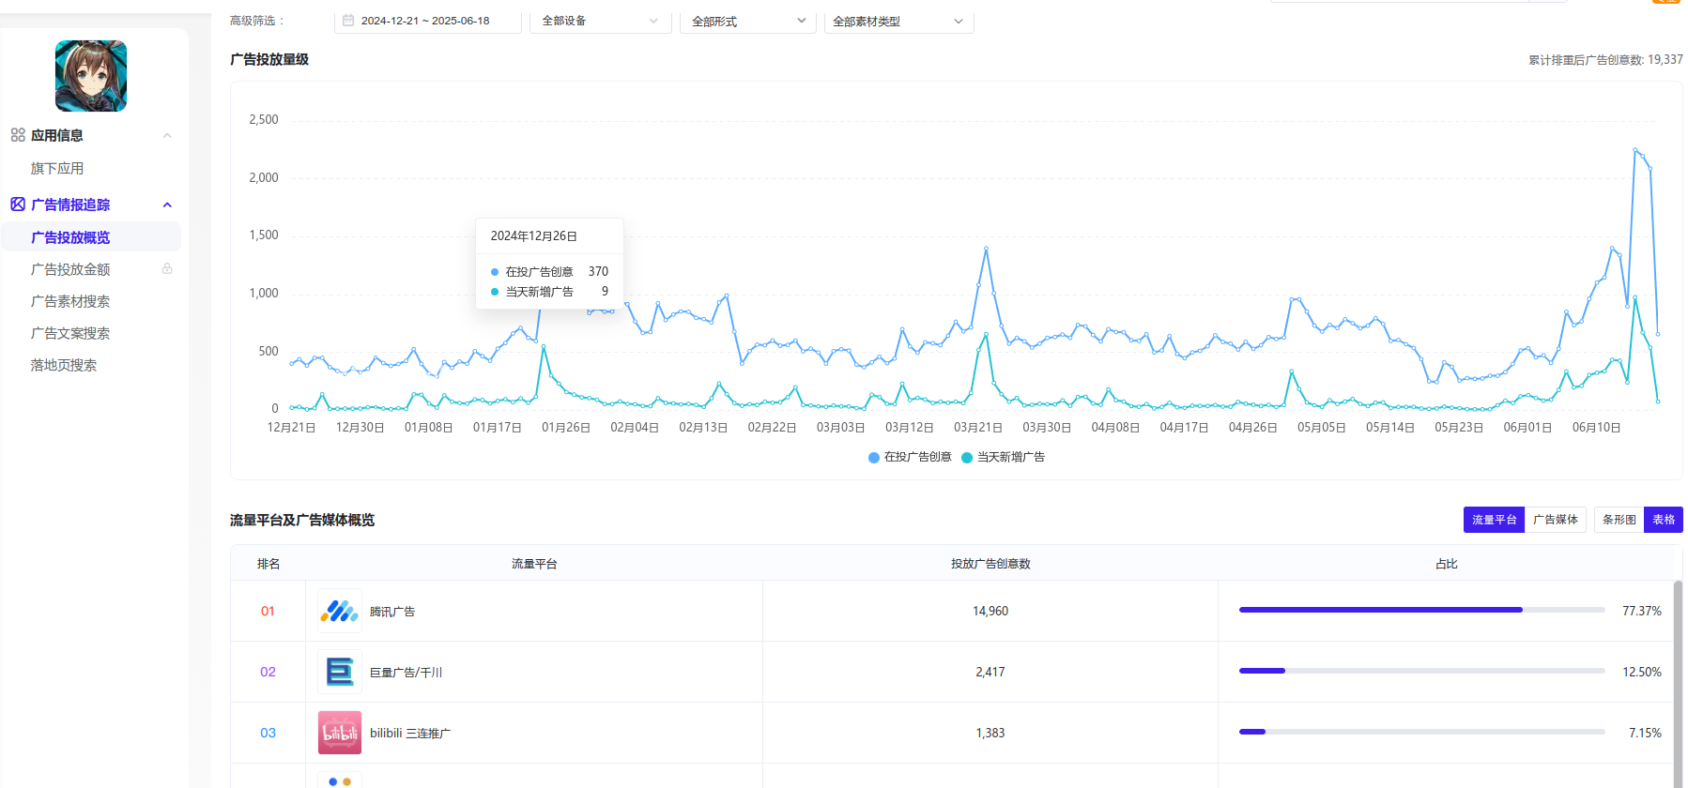Click the bilibili 三连推广 logo

(339, 733)
